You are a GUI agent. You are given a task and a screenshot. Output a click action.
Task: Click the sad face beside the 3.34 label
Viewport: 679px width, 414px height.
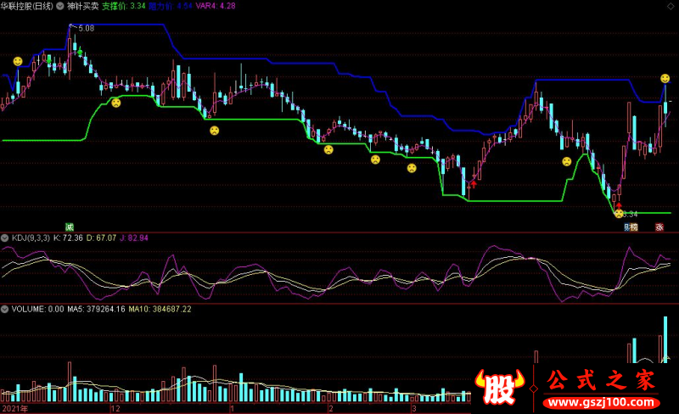620,214
